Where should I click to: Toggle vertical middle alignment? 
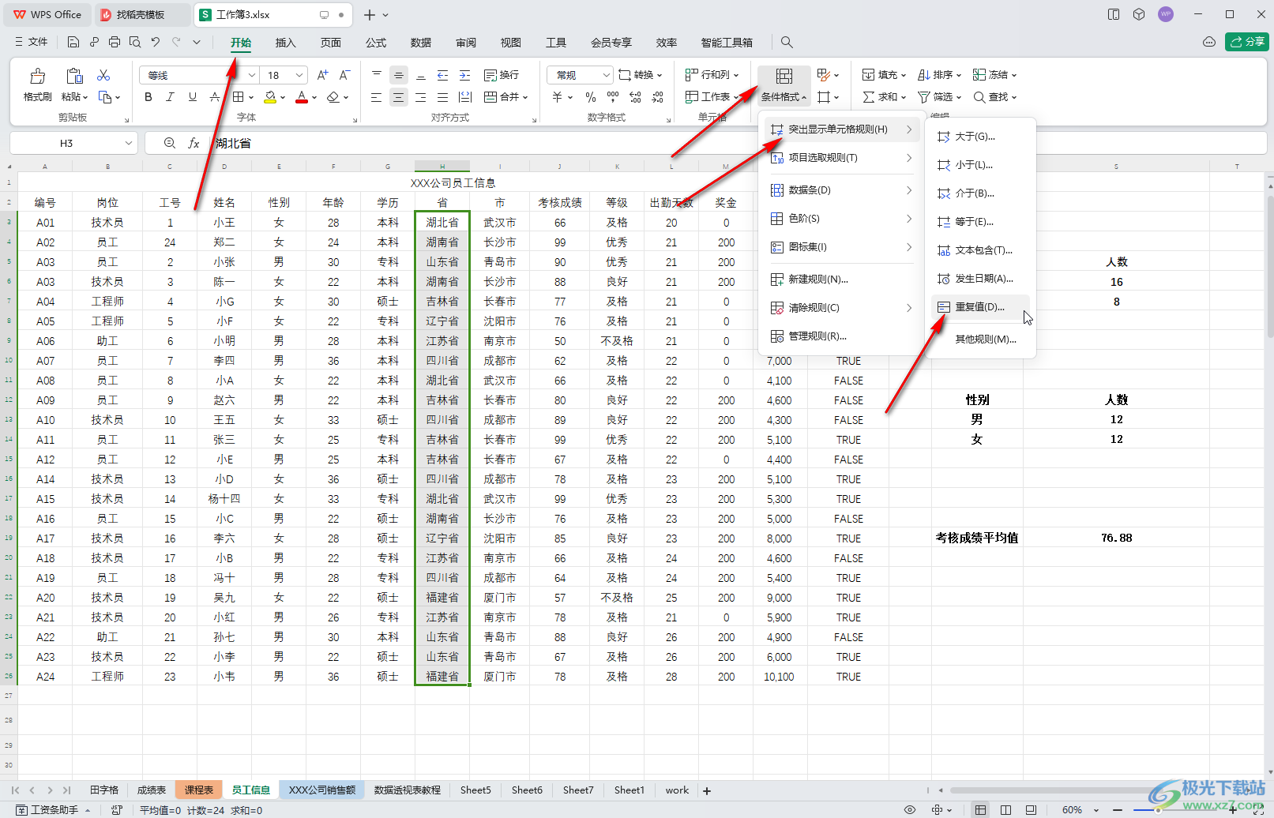(399, 75)
